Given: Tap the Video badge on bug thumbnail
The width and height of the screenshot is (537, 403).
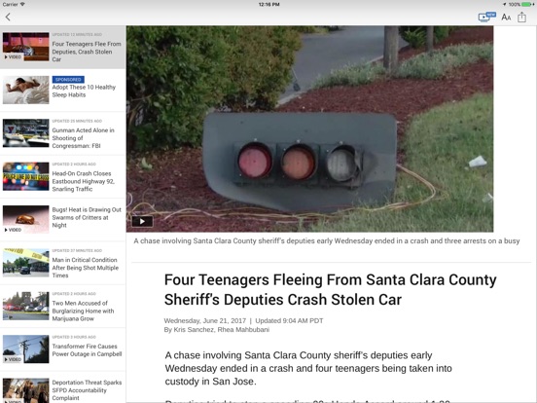Looking at the screenshot, I should click(13, 230).
